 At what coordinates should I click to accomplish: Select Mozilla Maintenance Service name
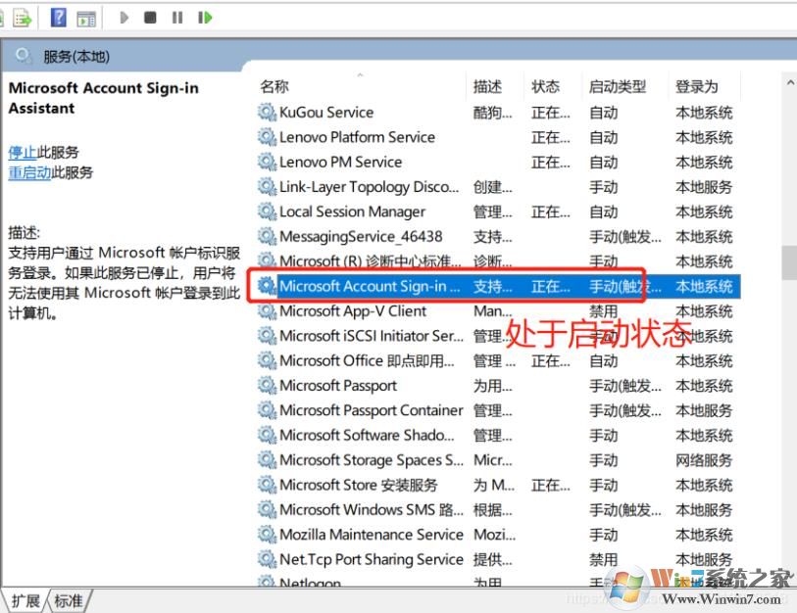[x=372, y=535]
